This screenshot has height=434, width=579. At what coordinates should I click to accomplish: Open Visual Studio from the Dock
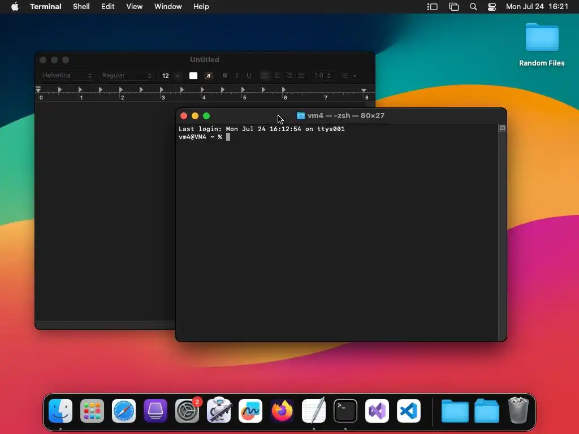click(377, 411)
